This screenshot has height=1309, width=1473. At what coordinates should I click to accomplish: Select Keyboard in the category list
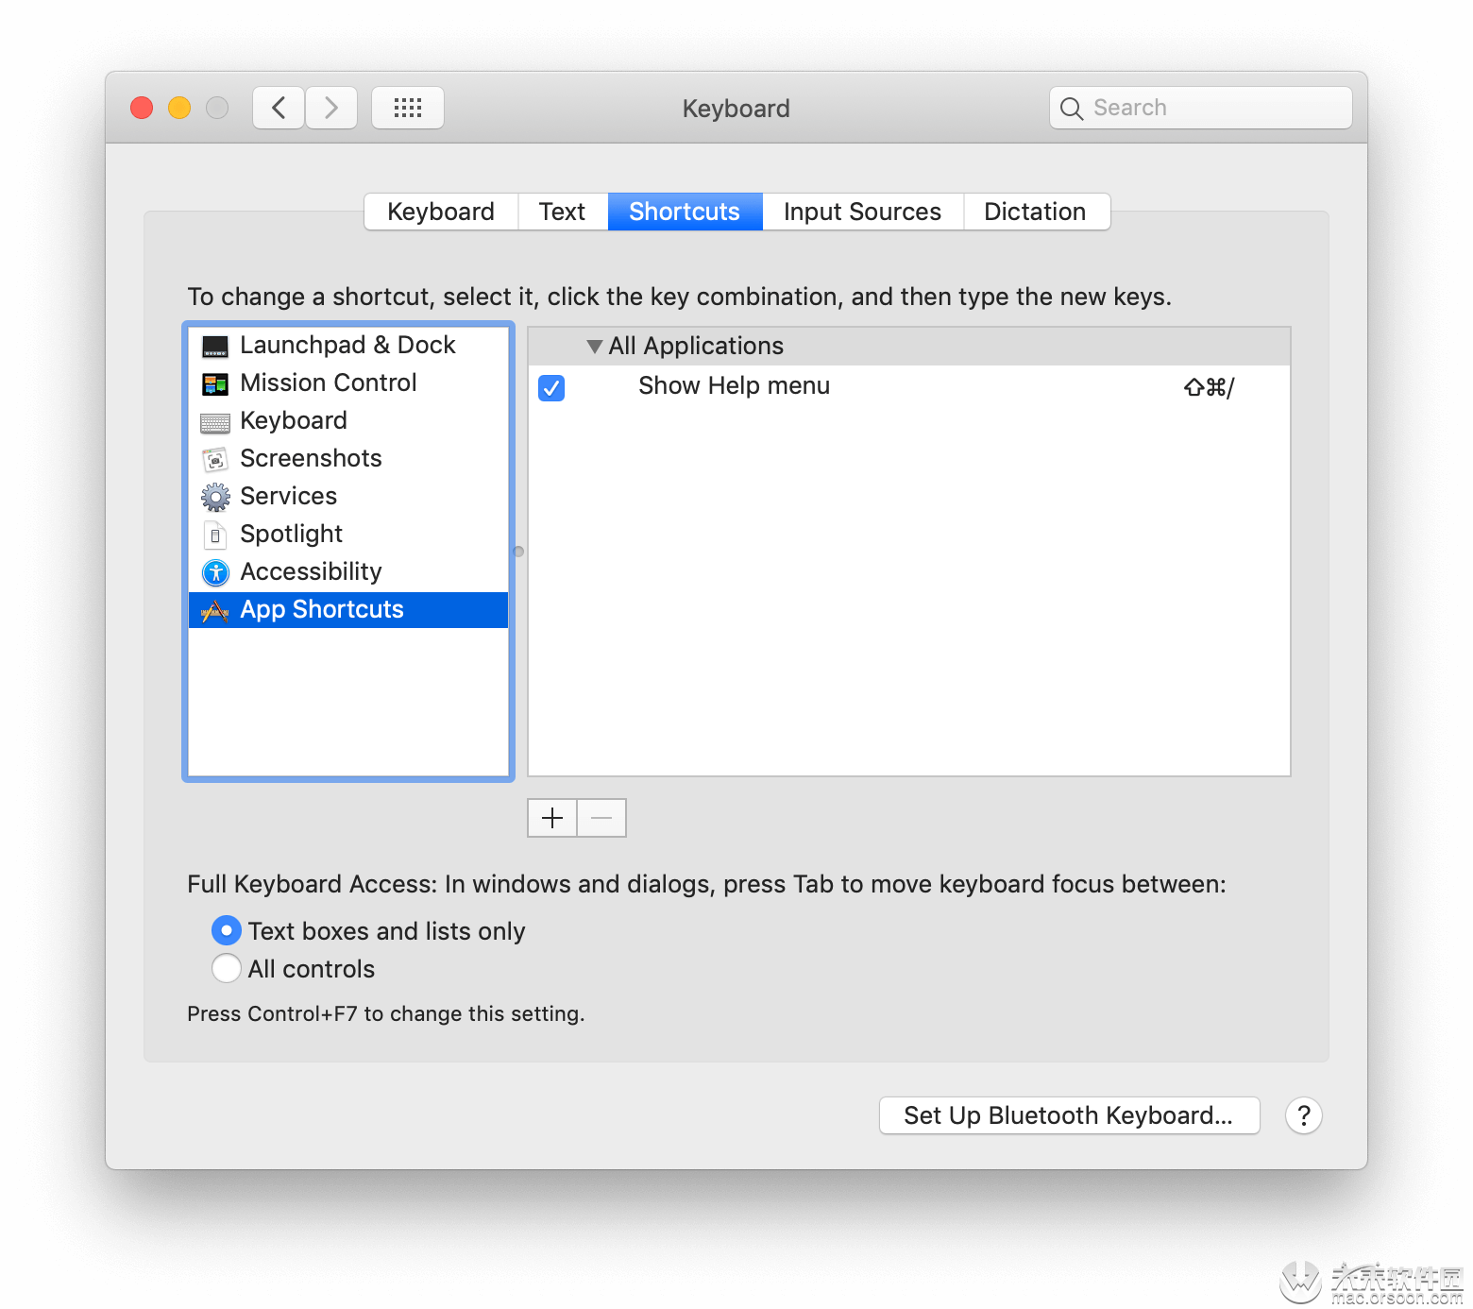[x=348, y=421]
